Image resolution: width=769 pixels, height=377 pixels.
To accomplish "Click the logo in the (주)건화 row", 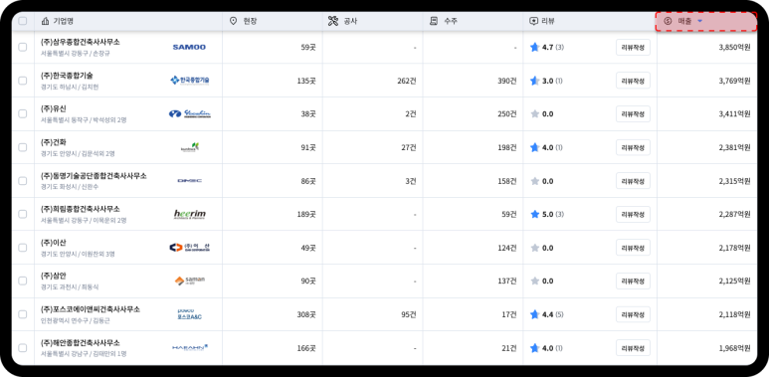I will 189,147.
